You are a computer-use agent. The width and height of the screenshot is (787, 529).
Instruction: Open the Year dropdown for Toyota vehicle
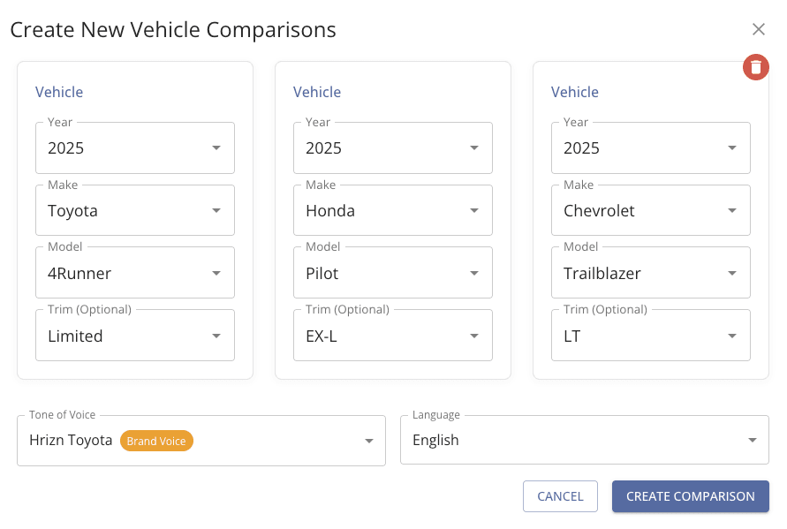pos(135,148)
